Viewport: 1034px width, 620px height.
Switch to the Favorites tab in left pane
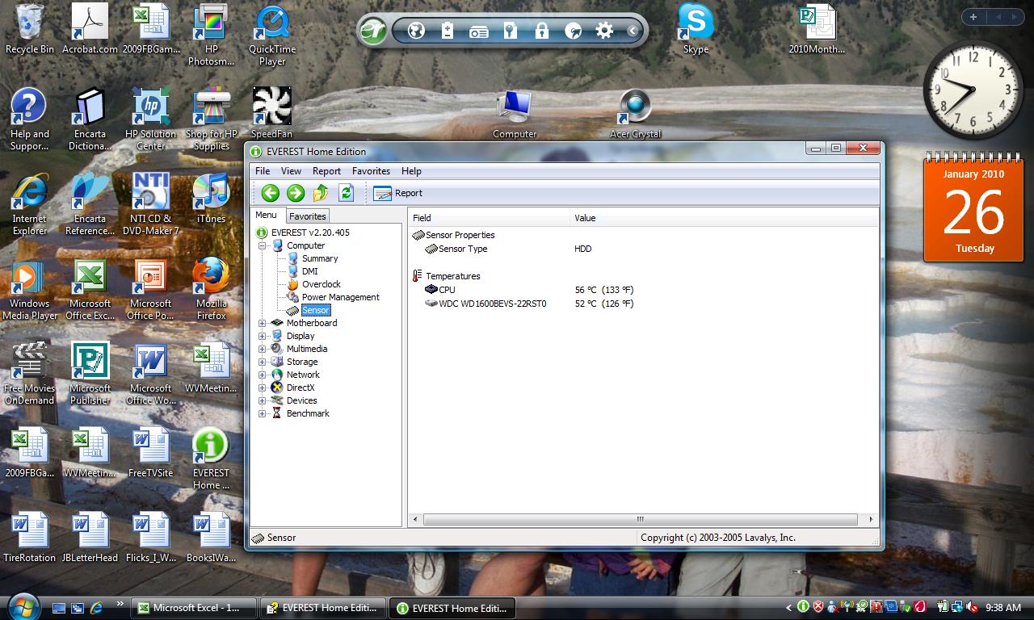click(x=308, y=216)
